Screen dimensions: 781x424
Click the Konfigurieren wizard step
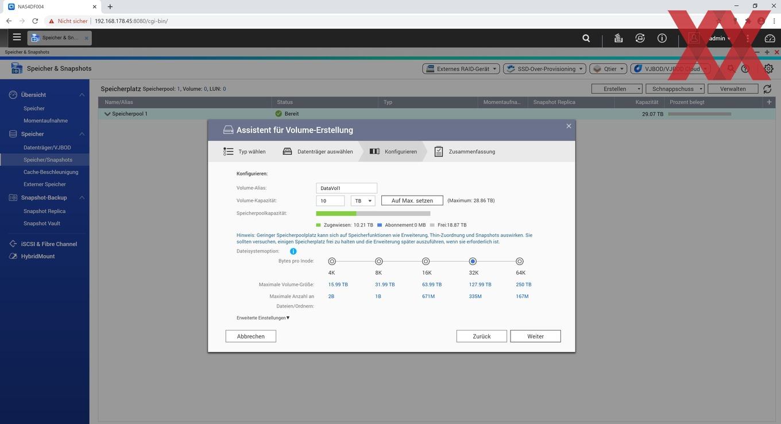click(393, 151)
